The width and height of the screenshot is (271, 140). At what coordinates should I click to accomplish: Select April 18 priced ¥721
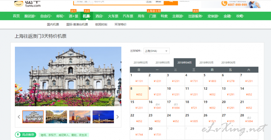194,106
